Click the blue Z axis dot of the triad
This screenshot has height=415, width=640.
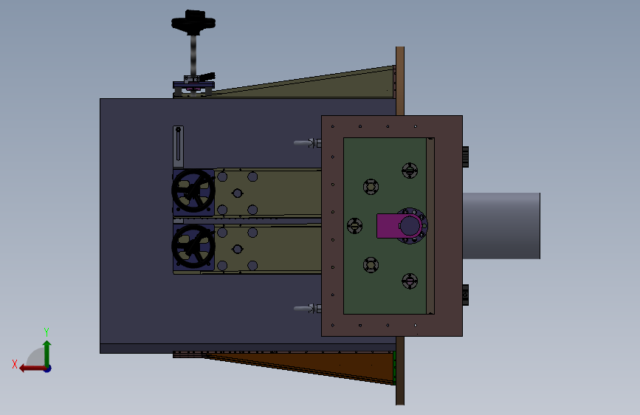[48, 368]
